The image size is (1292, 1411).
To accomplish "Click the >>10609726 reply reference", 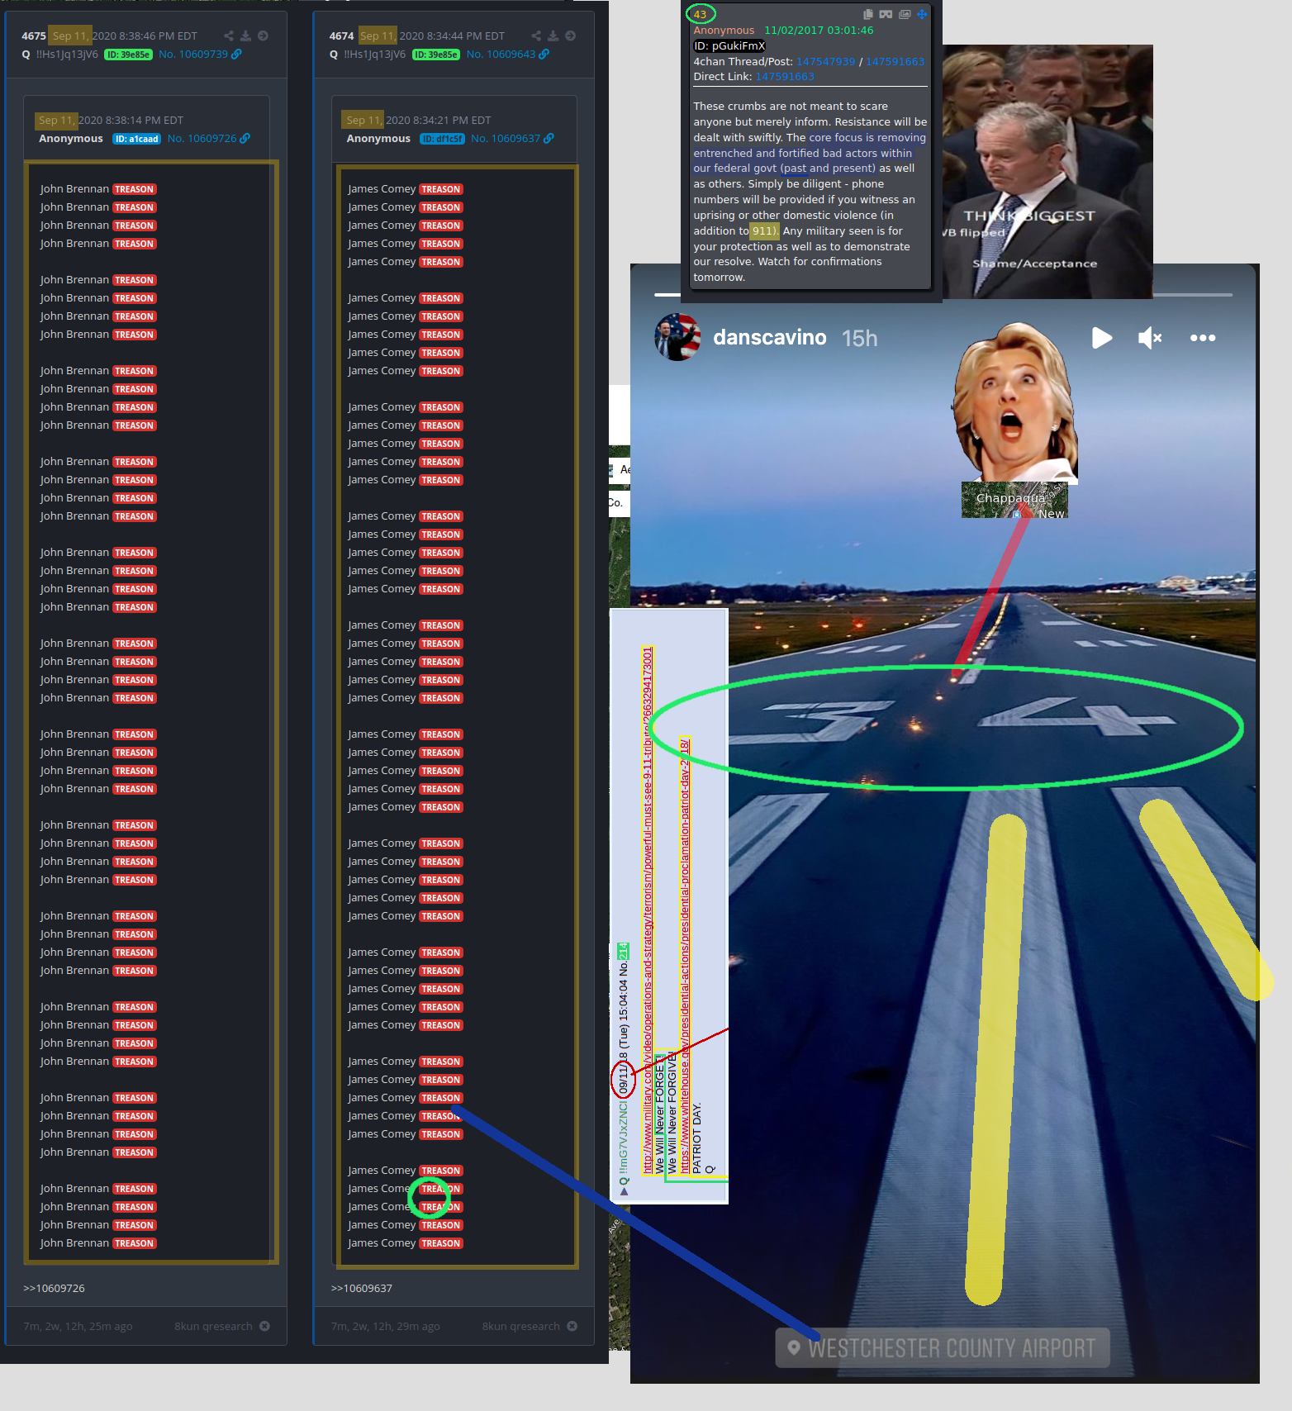I will (x=54, y=1288).
